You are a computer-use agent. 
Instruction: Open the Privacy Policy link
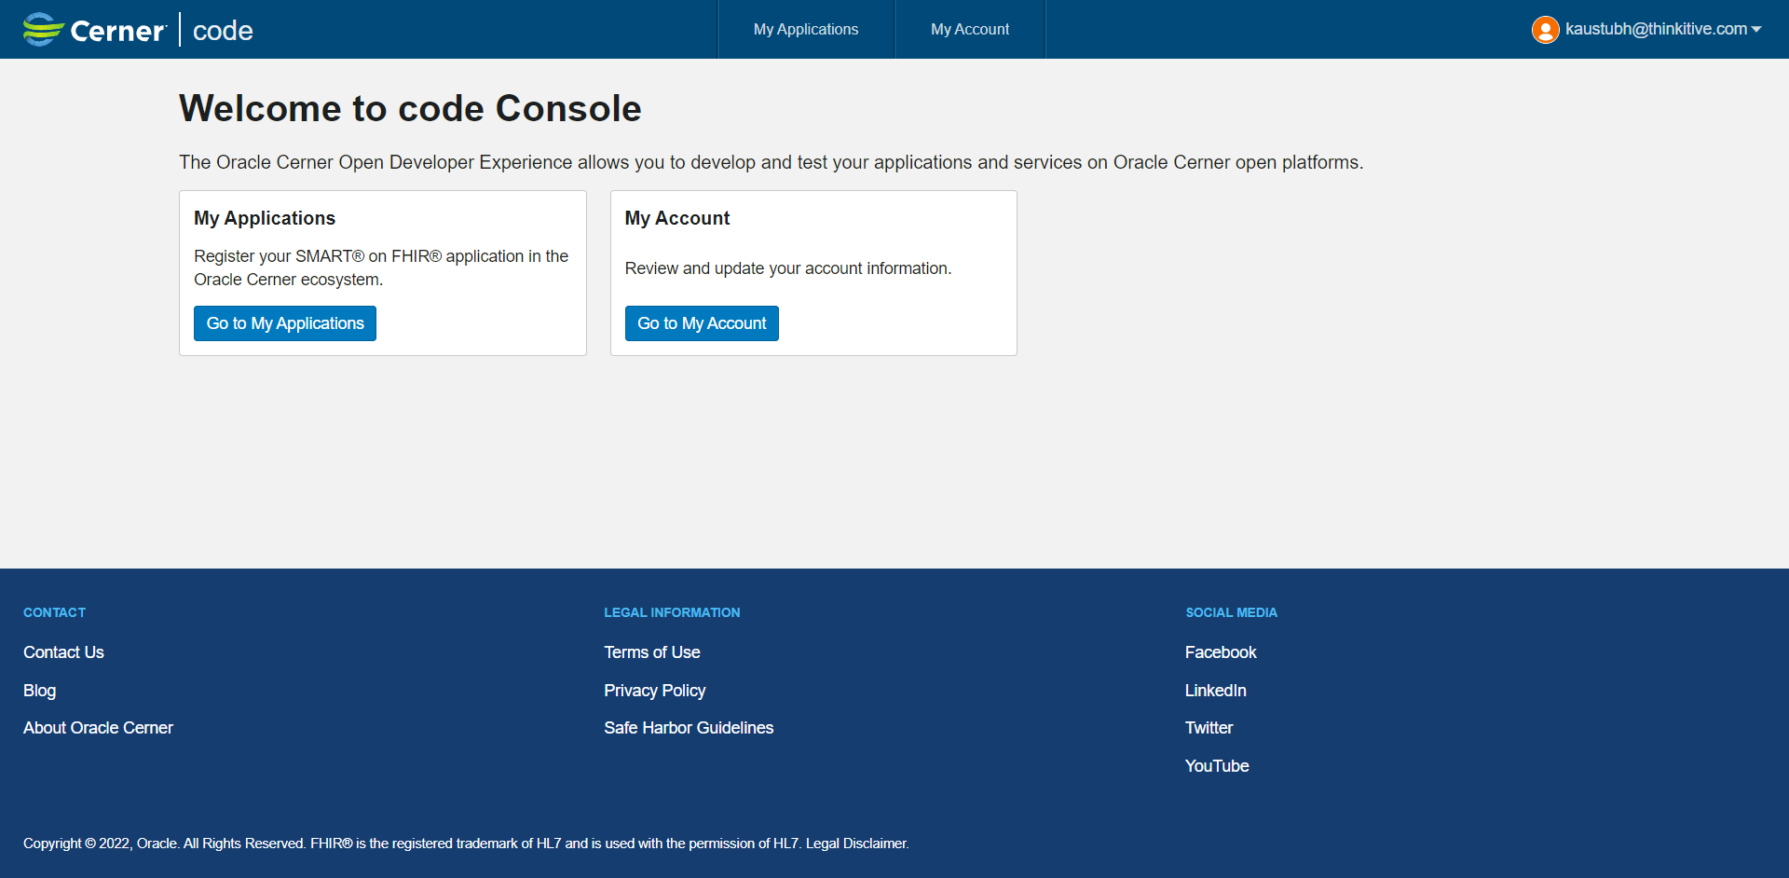(654, 691)
